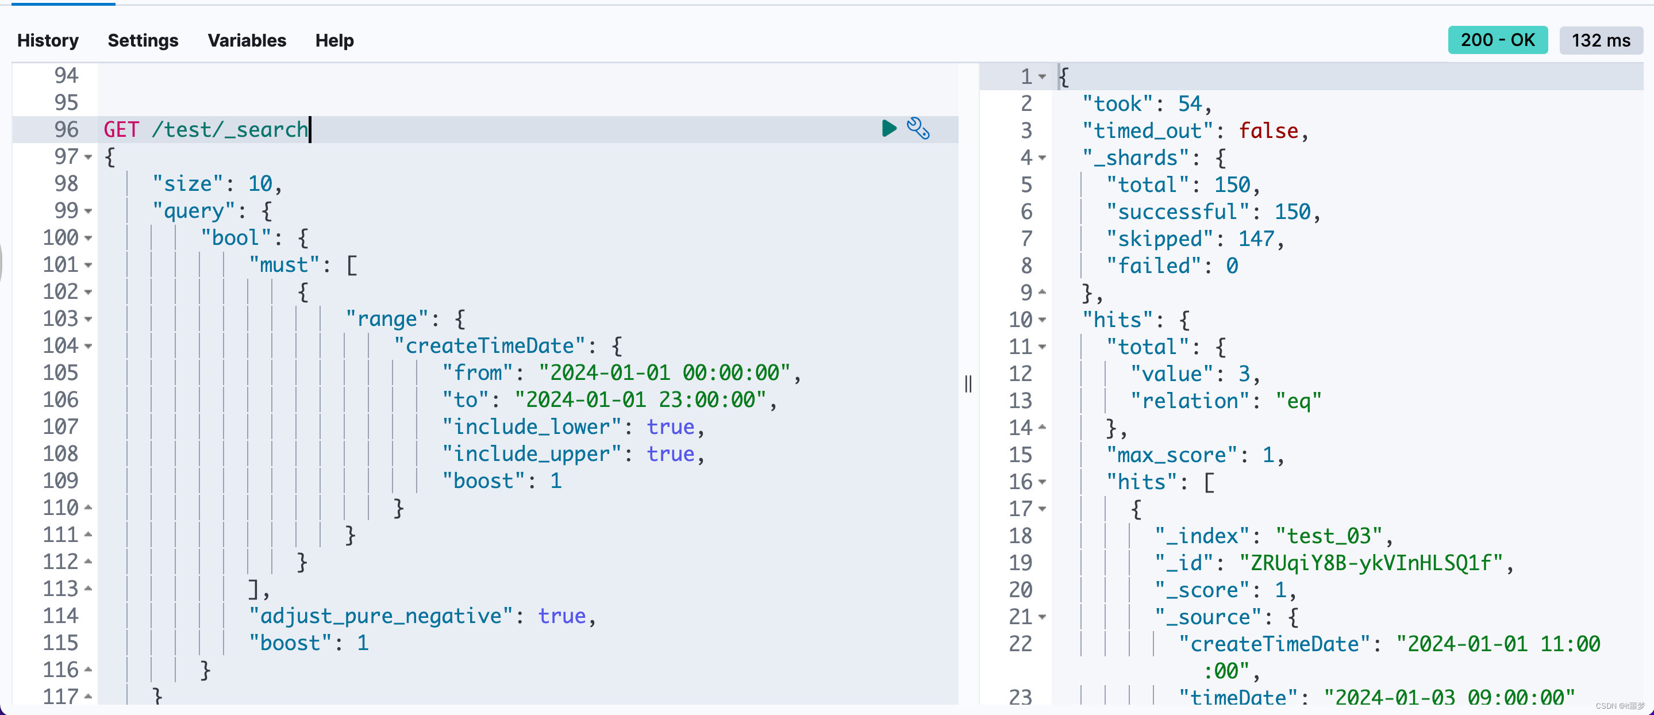Fold the bool block at line 100

coord(89,239)
